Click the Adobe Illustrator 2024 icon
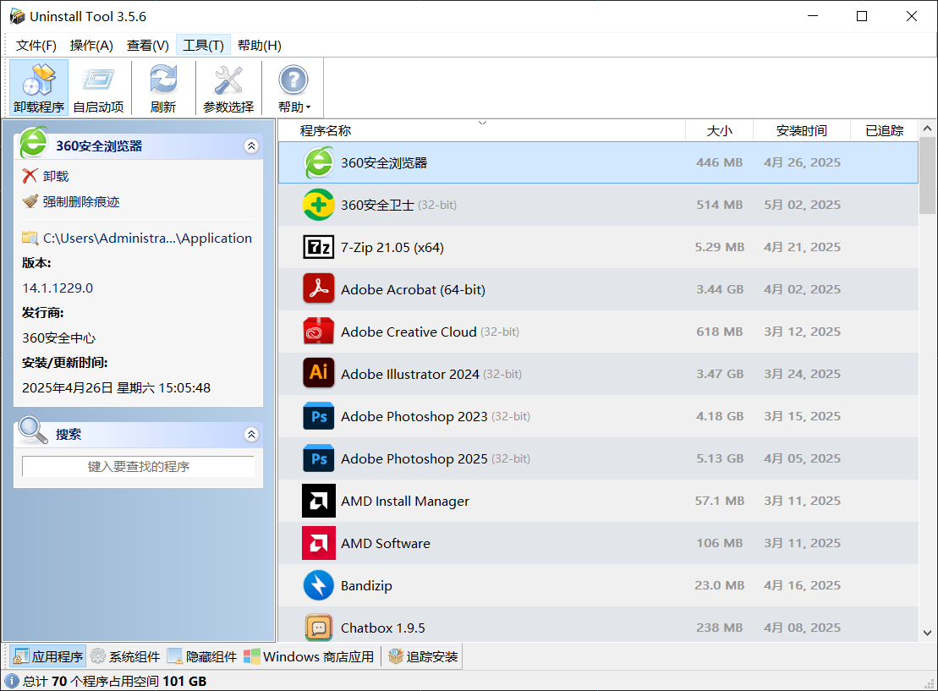The height and width of the screenshot is (691, 938). [319, 374]
